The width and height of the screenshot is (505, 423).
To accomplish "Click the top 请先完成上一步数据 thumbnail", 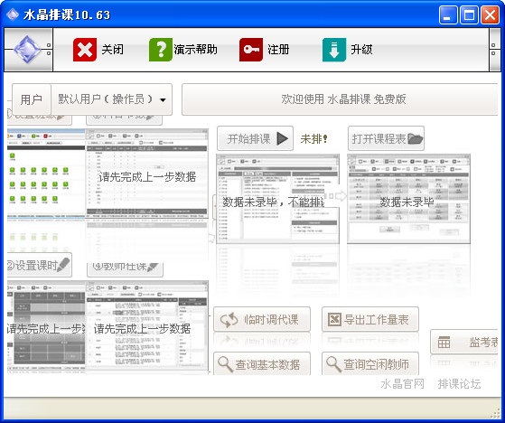I will [147, 174].
